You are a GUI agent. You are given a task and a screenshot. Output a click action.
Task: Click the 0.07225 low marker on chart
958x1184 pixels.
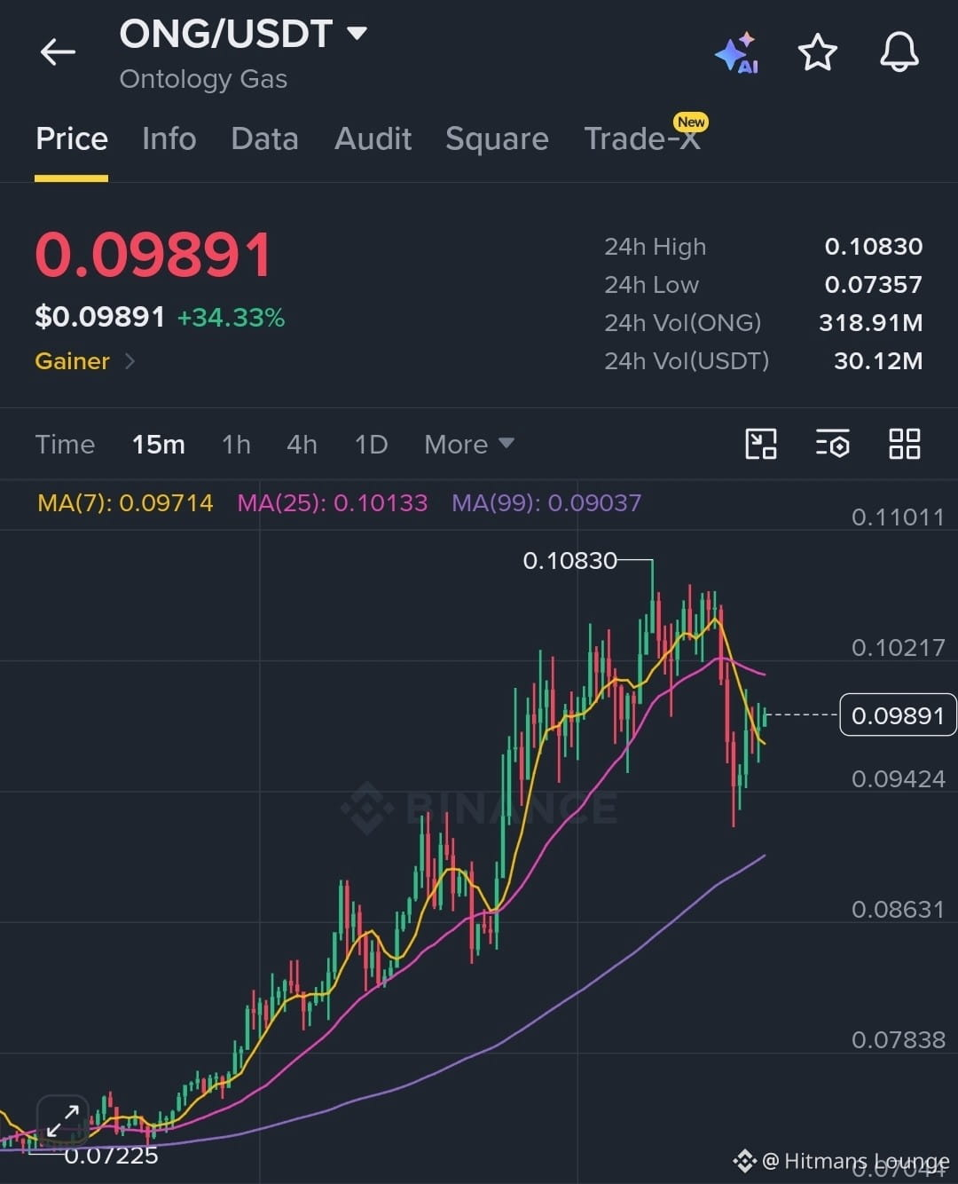click(111, 1156)
